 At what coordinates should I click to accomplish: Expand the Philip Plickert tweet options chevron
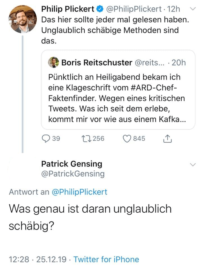pyautogui.click(x=193, y=9)
